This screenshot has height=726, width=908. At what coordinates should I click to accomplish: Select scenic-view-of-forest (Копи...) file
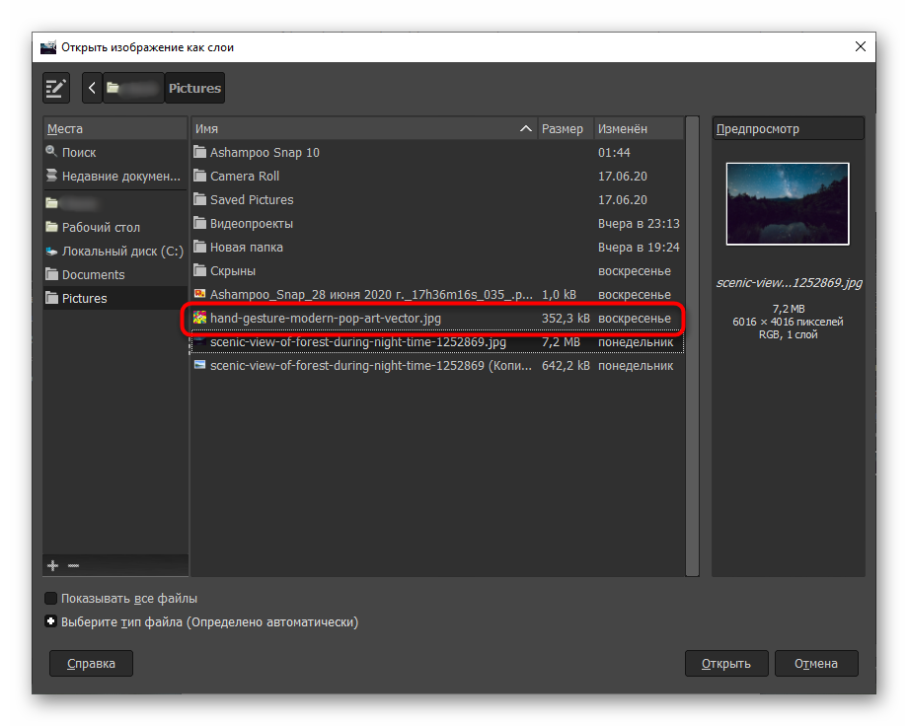438,366
